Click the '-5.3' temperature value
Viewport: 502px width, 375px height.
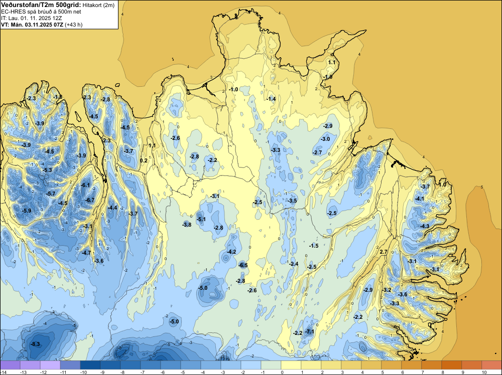[47, 170]
